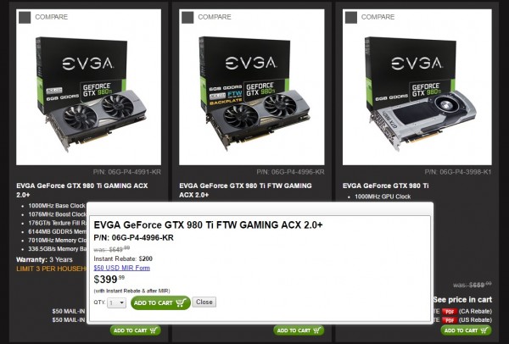Add FTW GAMING card to cart below popup
This screenshot has height=344, width=509.
point(299,330)
